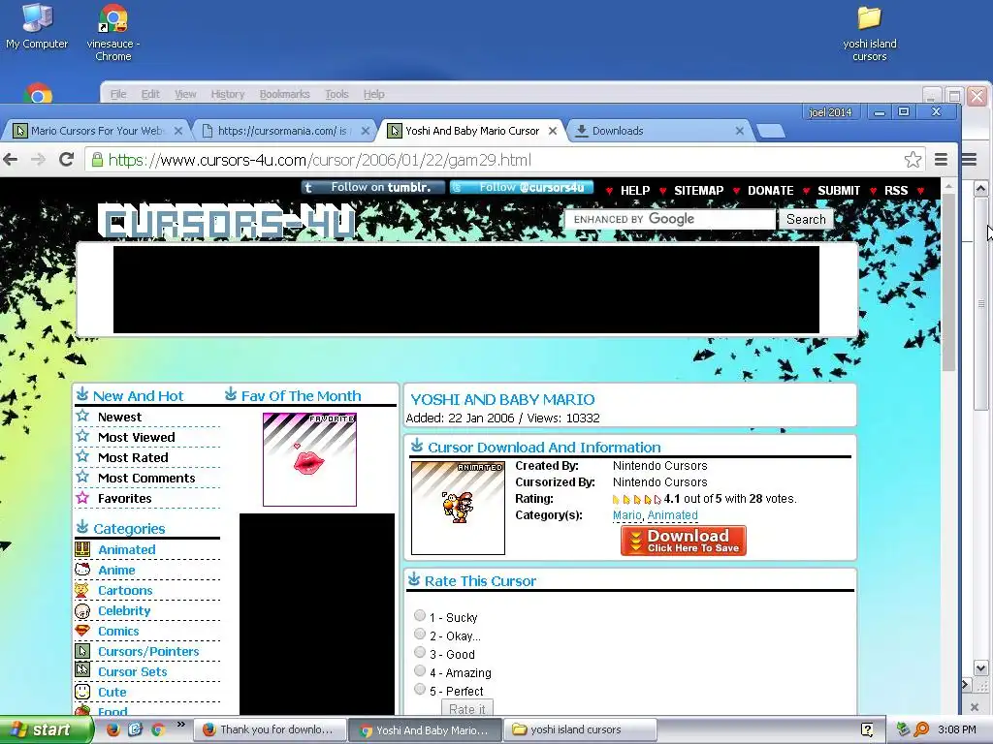Click the Yoshi animated cursor preview thumbnail
Image resolution: width=993 pixels, height=744 pixels.
(458, 508)
